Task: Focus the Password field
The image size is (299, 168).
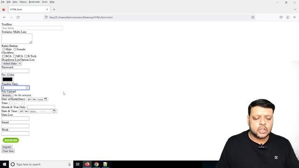Action: [x=15, y=71]
